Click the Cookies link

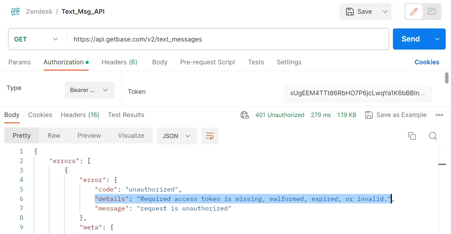coord(427,62)
